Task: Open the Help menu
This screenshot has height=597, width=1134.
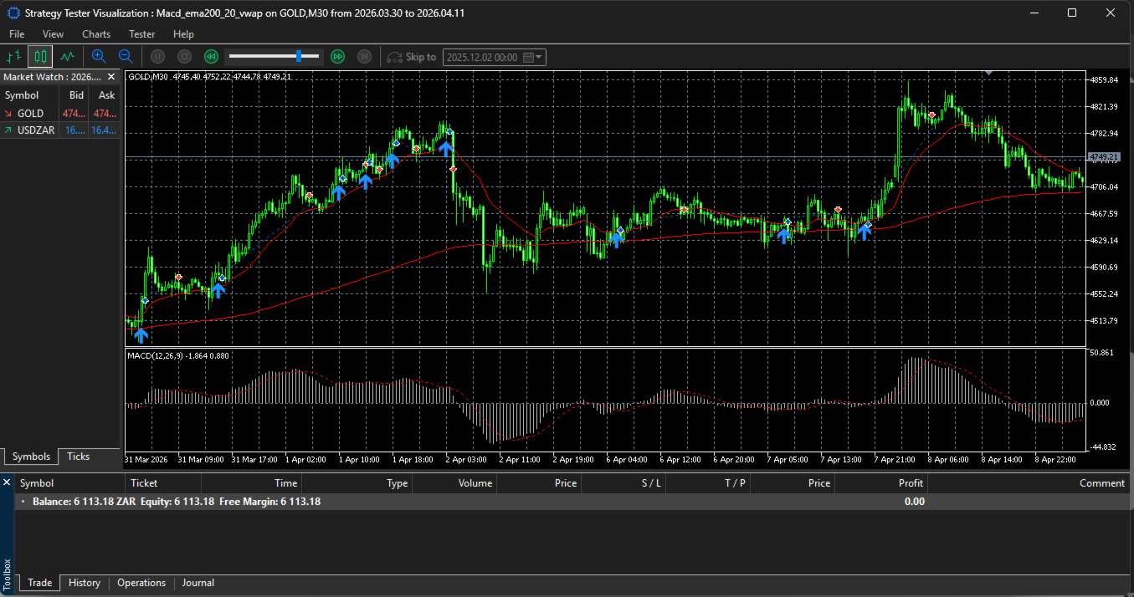Action: point(183,34)
